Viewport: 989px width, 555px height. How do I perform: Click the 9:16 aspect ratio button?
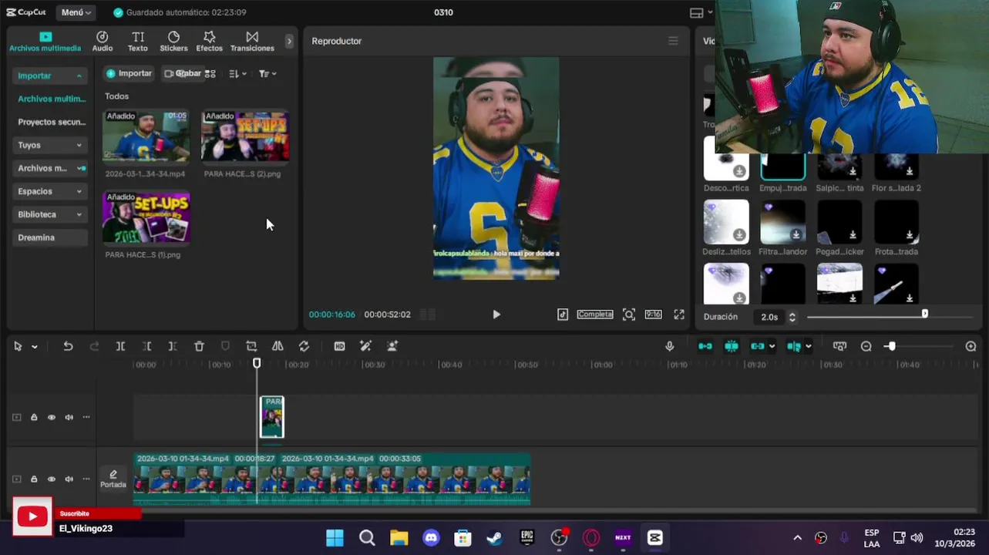[653, 314]
